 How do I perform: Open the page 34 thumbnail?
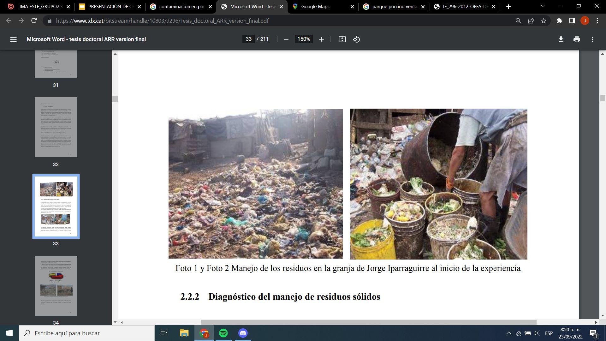pos(56,285)
